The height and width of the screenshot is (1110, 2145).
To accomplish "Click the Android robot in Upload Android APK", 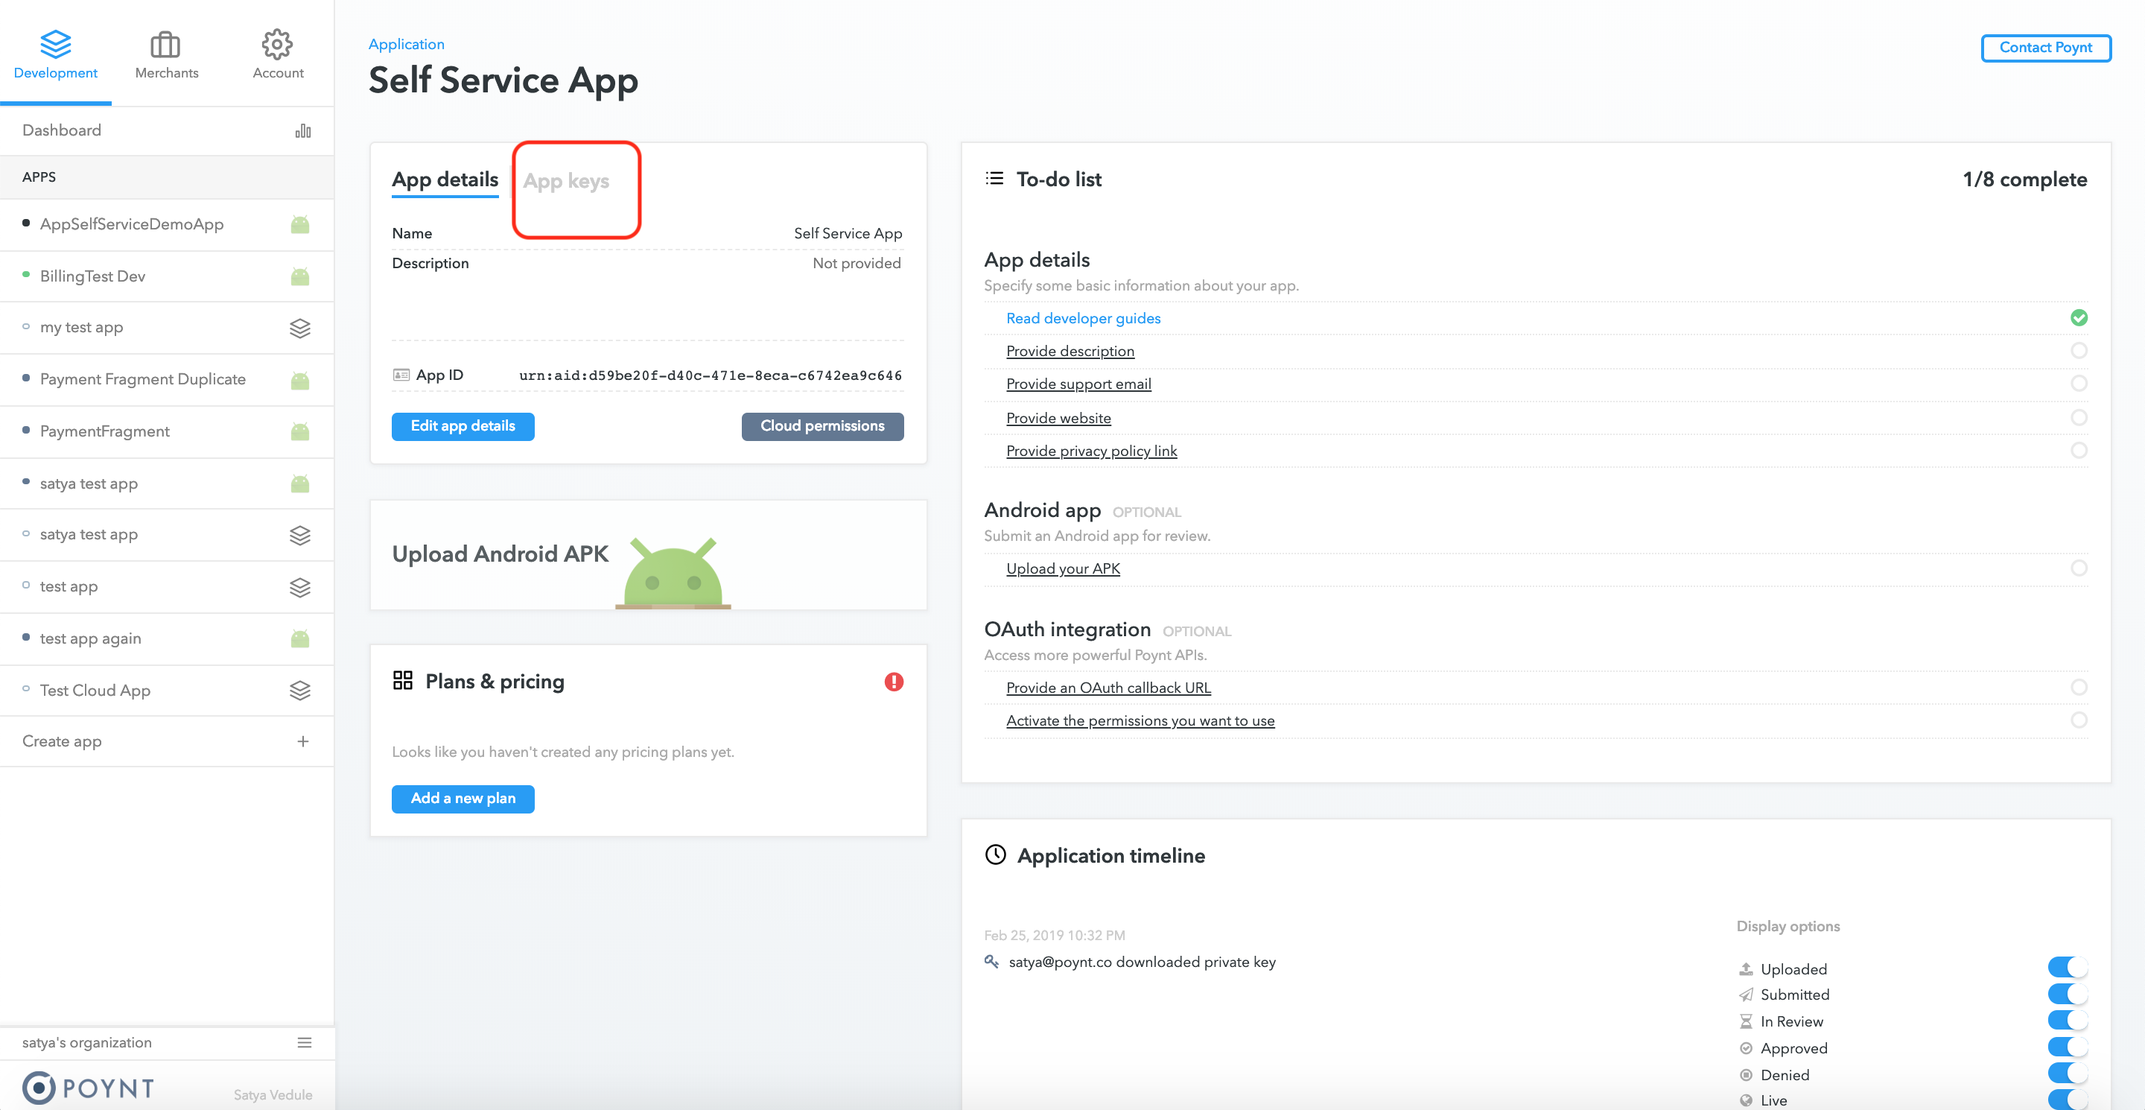I will 673,573.
